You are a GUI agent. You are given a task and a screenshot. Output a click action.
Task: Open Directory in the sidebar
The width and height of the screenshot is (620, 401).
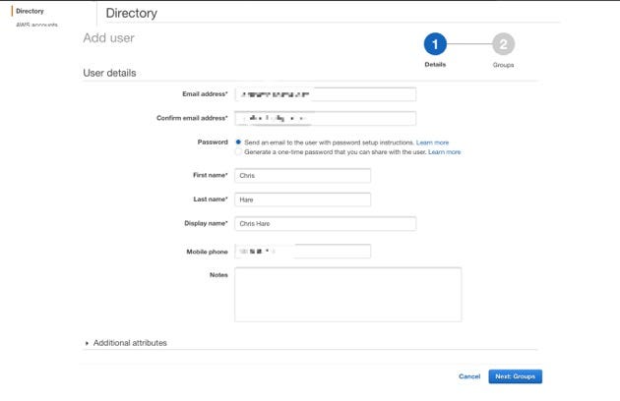click(30, 11)
